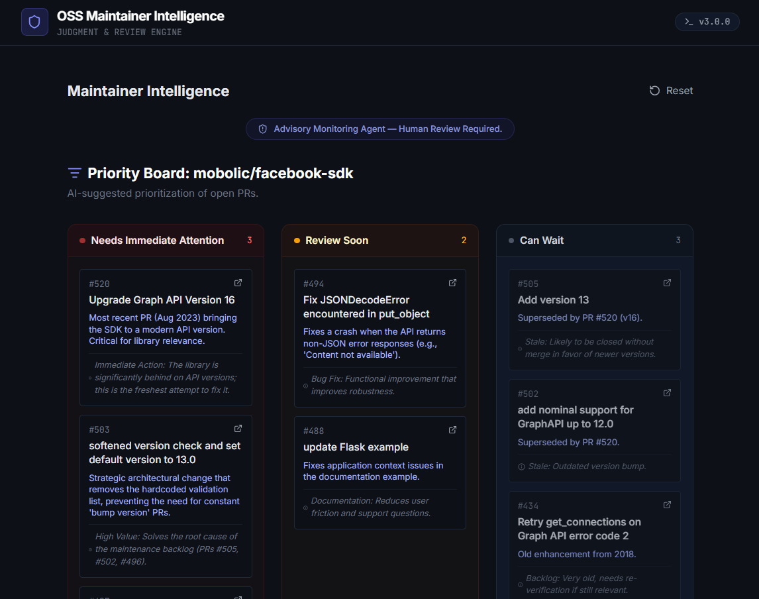
Task: Click the filter icon beside Priority Board
Action: tap(74, 174)
